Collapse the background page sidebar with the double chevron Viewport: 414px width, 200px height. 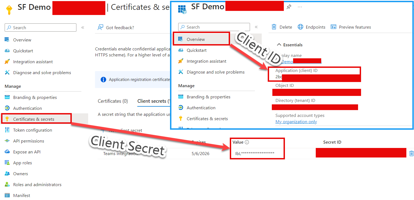pos(83,28)
